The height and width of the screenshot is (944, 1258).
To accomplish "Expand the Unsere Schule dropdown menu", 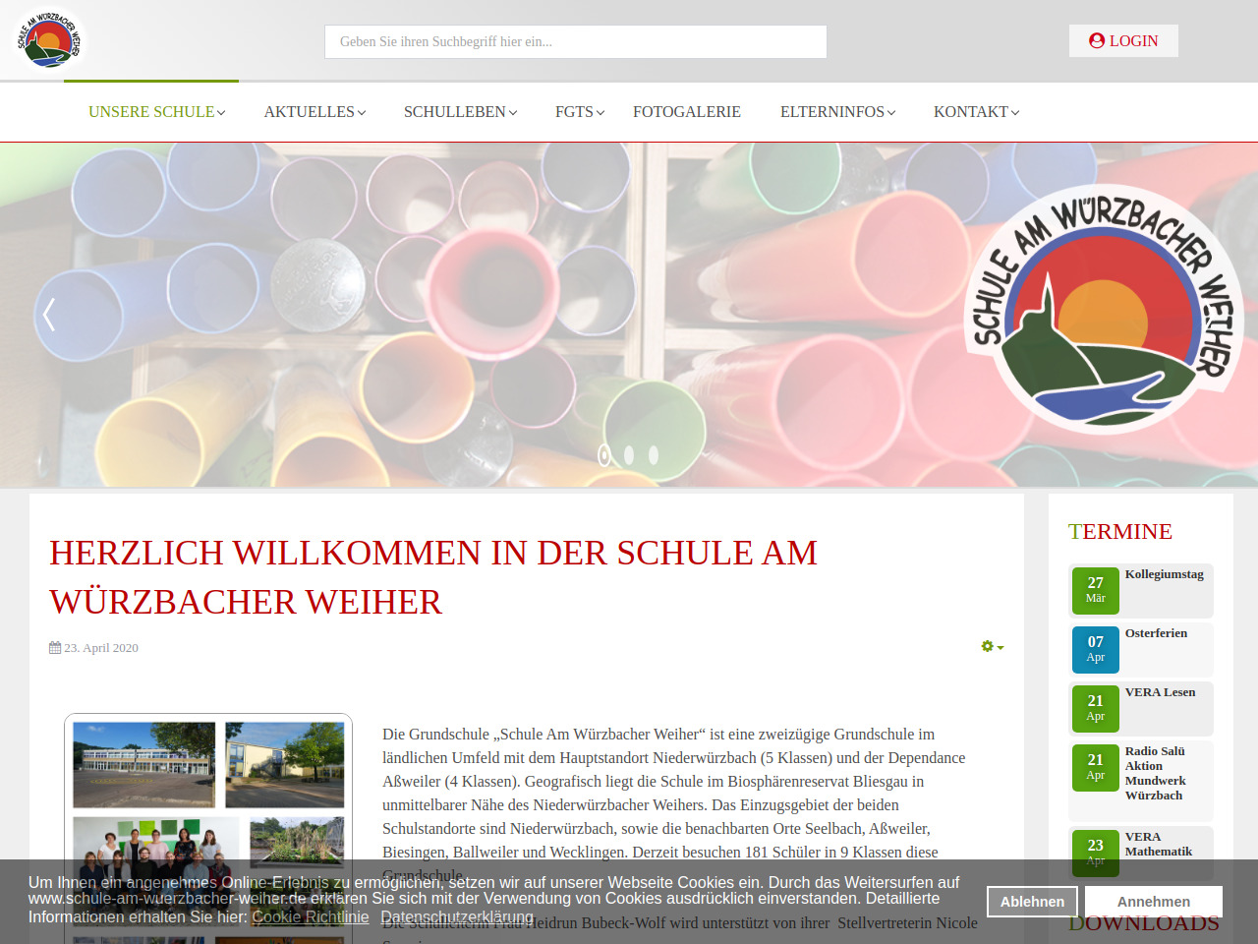I will (156, 112).
